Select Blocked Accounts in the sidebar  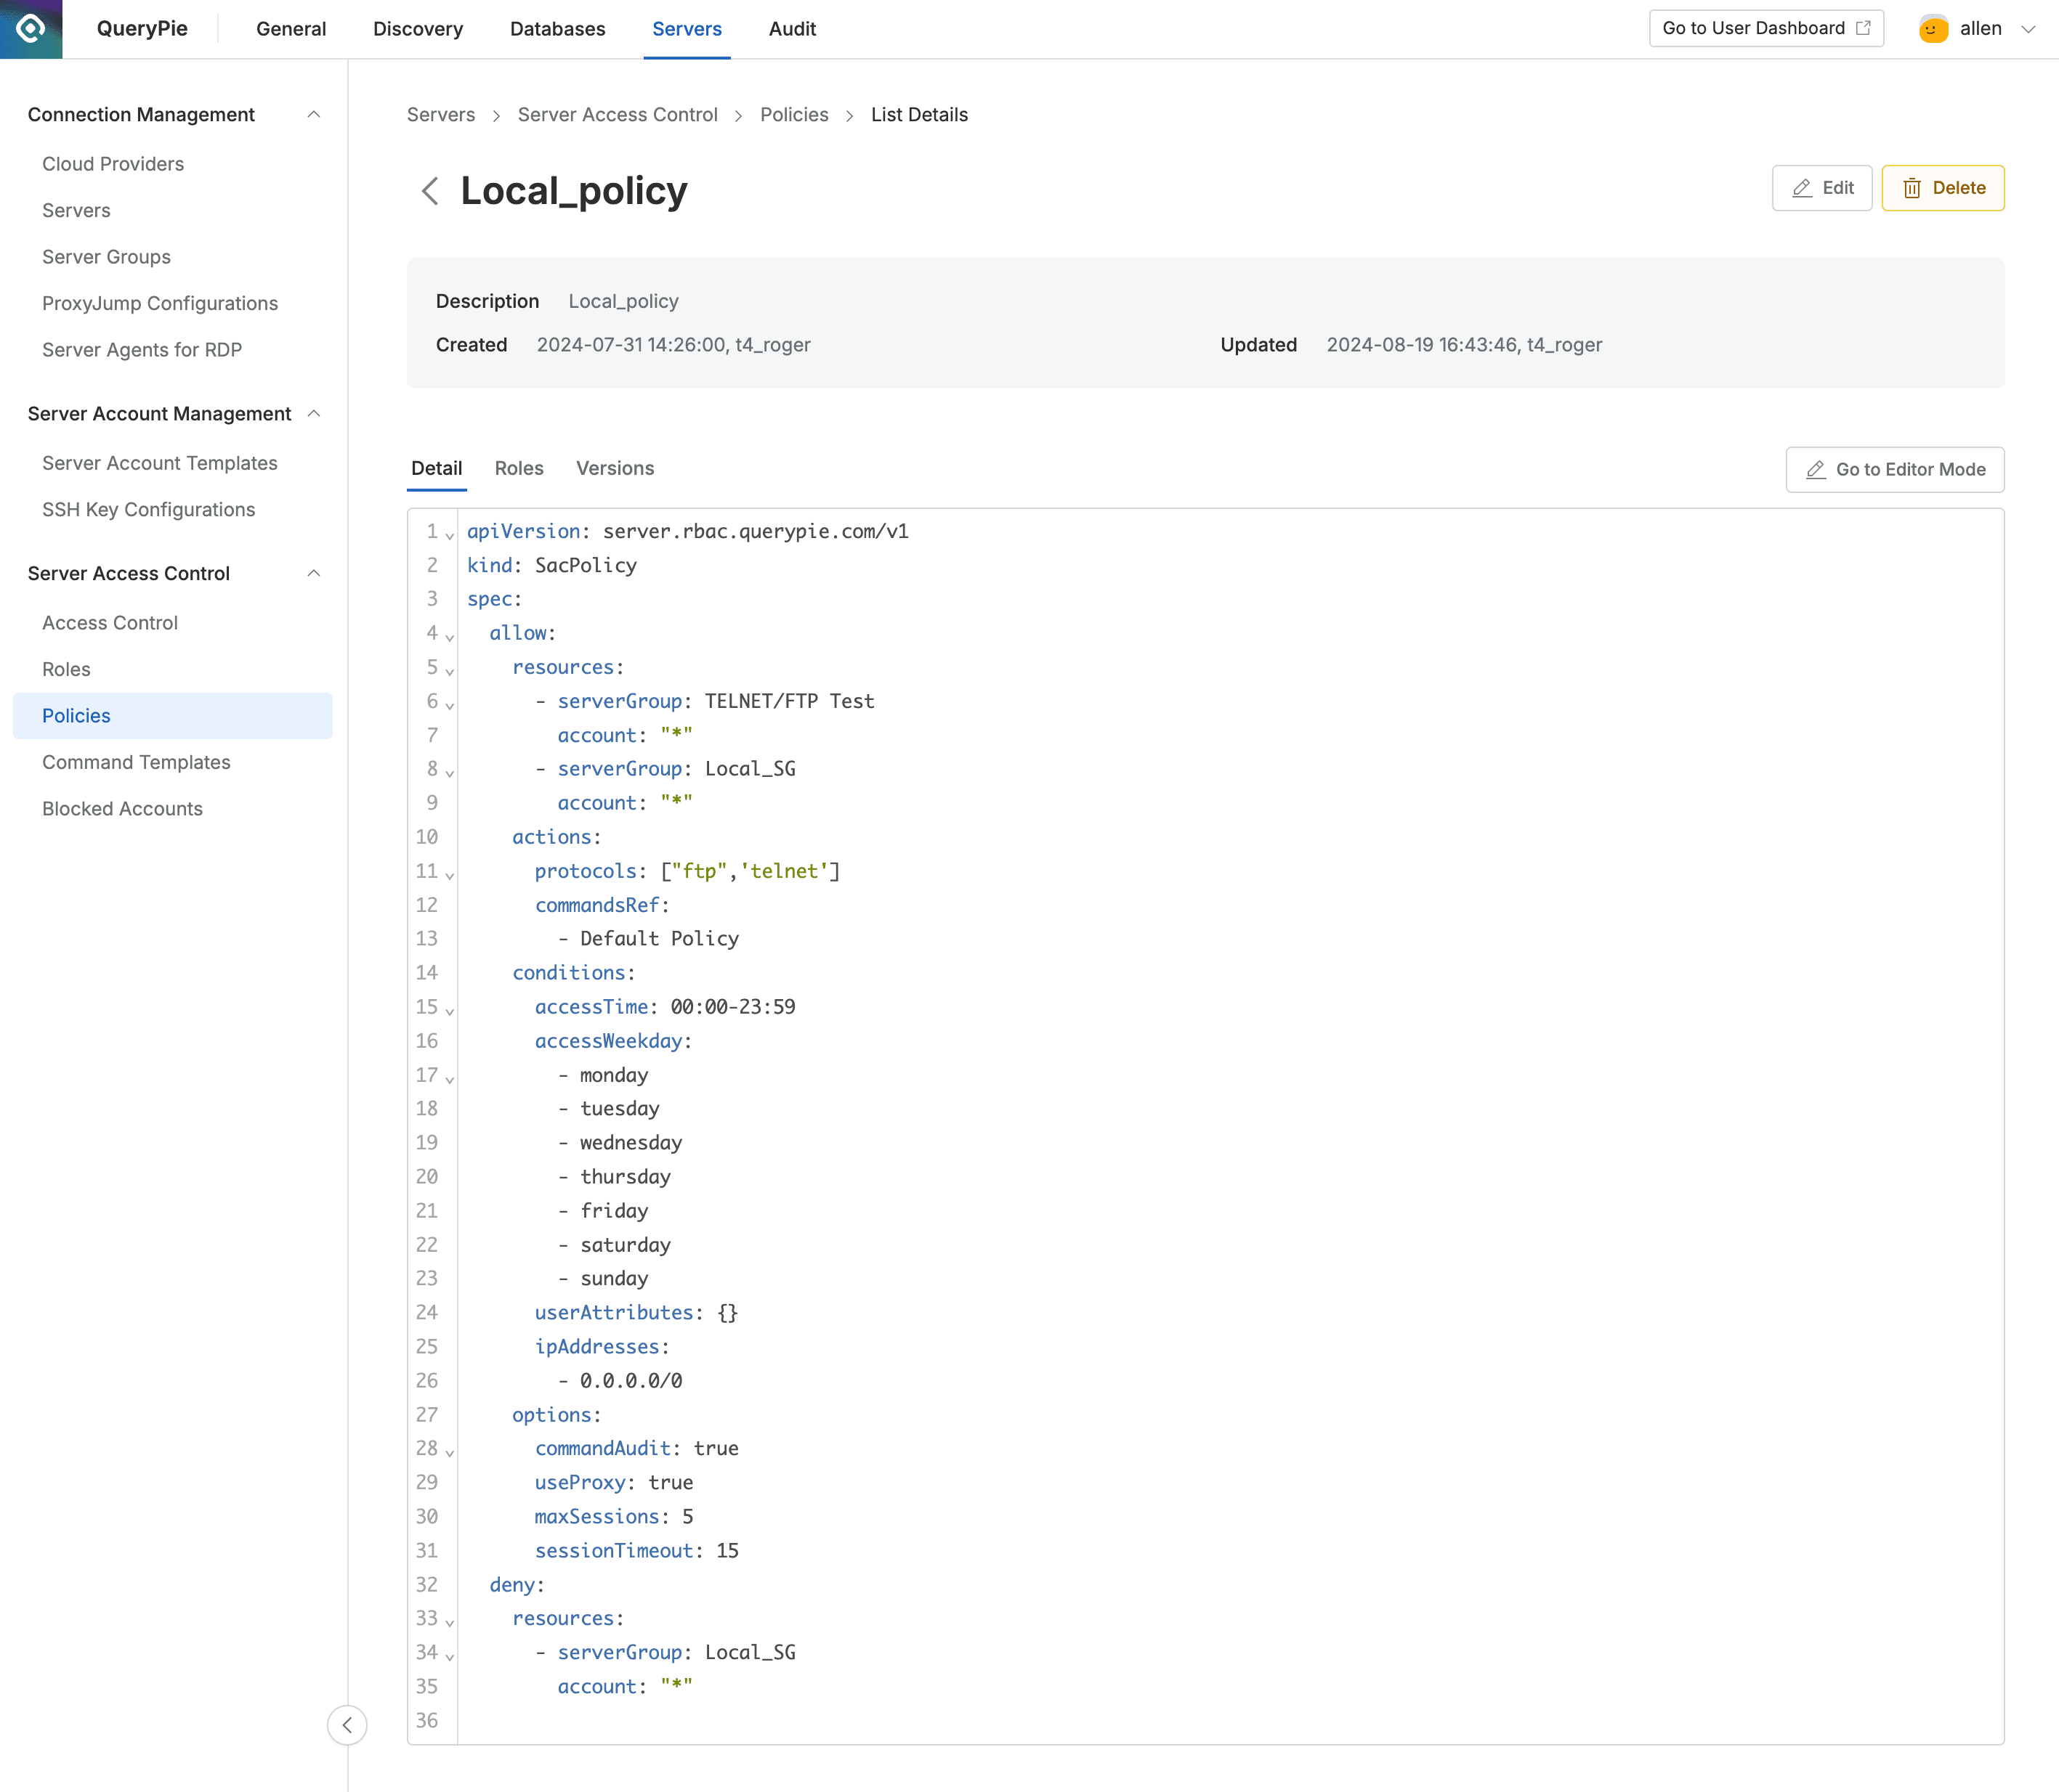pos(123,808)
